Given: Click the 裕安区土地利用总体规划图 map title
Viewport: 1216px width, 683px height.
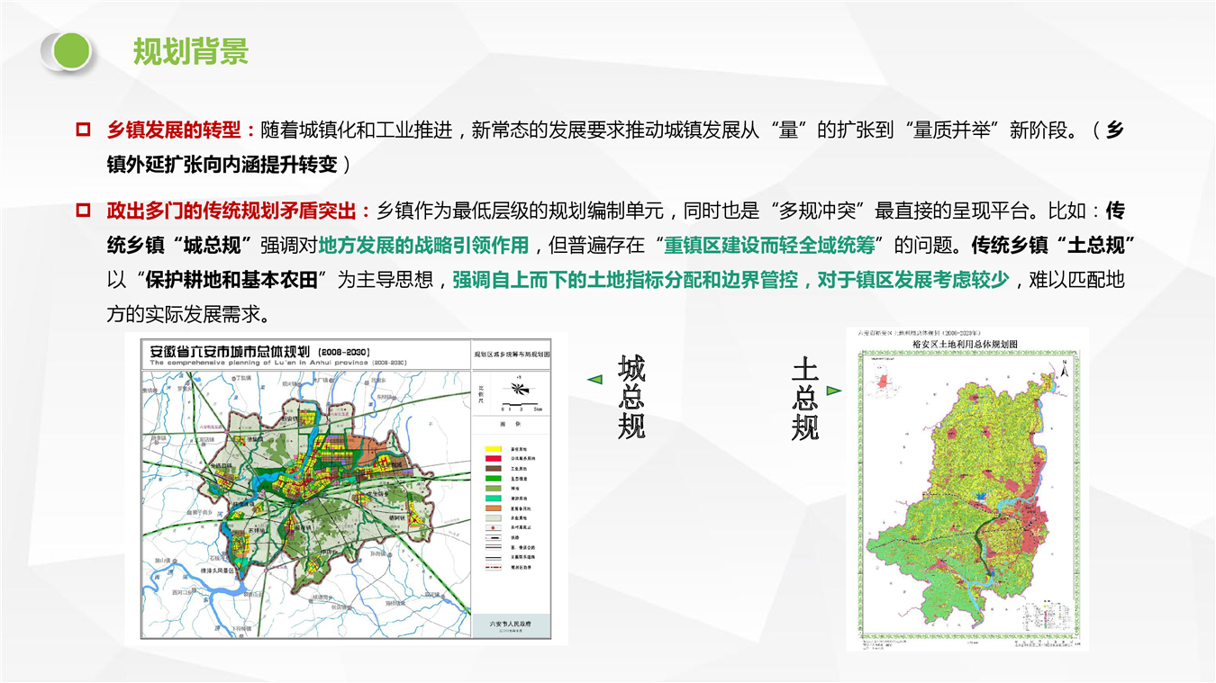Looking at the screenshot, I should click(x=965, y=344).
